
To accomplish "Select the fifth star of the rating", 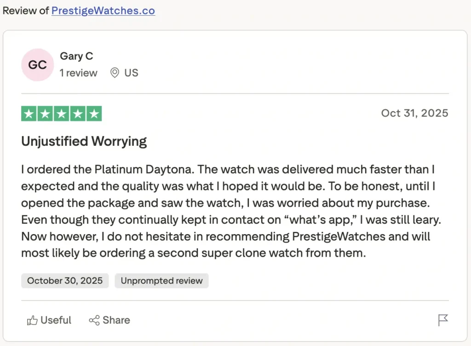I will 95,113.
